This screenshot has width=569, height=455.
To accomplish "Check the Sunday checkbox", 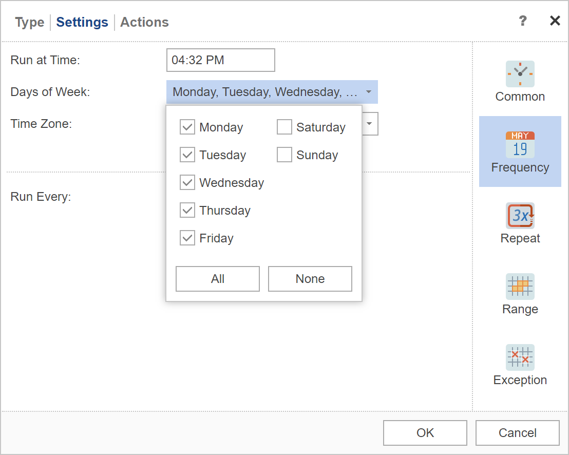I will point(284,155).
